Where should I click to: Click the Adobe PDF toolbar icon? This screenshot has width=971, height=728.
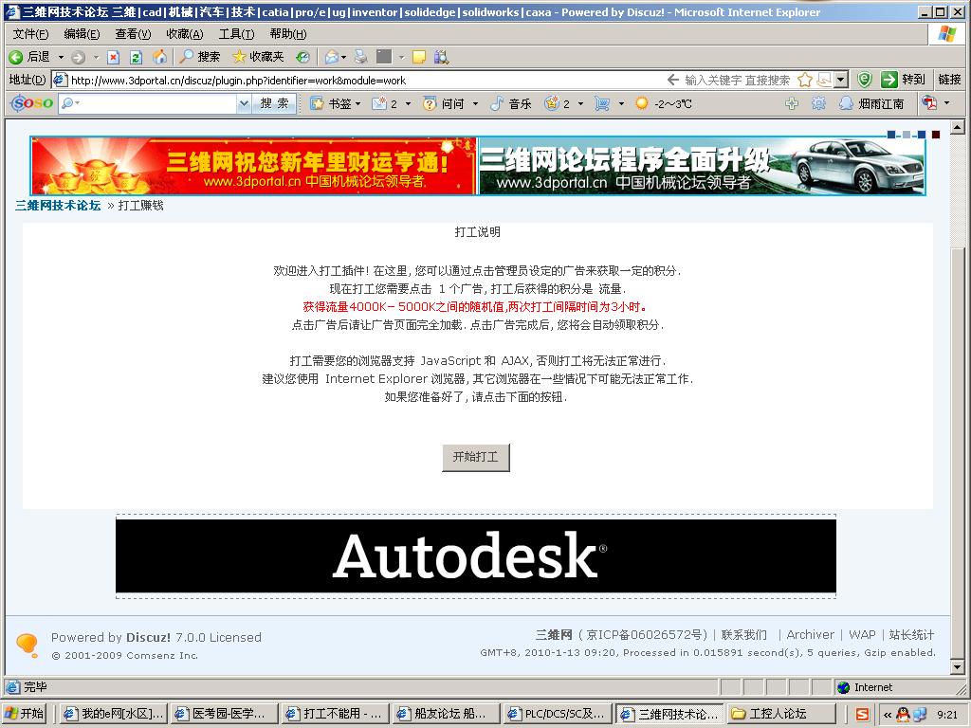coord(929,102)
